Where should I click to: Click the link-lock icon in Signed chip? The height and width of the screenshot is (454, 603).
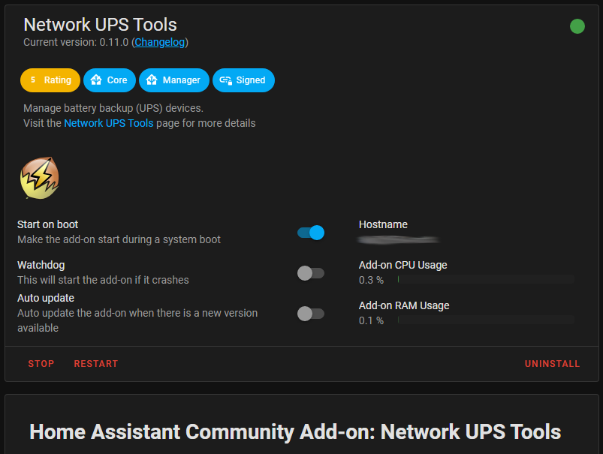coord(225,80)
